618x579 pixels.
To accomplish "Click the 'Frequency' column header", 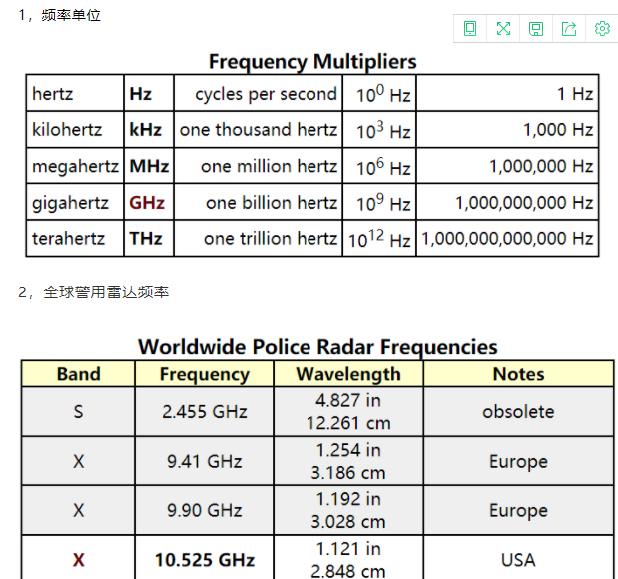I will coord(204,374).
